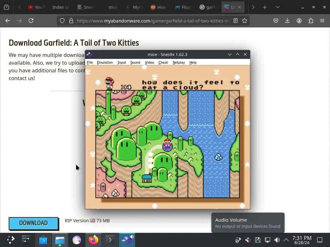Click the blue DOWNLOAD button
The image size is (330, 247).
pyautogui.click(x=34, y=223)
